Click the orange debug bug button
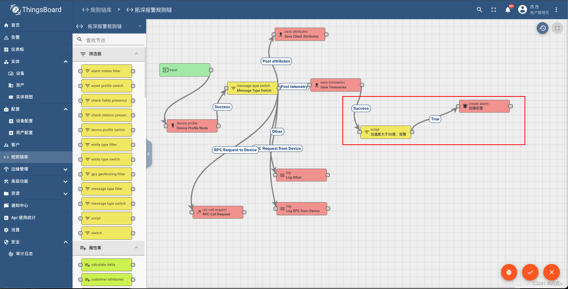 coord(509,272)
